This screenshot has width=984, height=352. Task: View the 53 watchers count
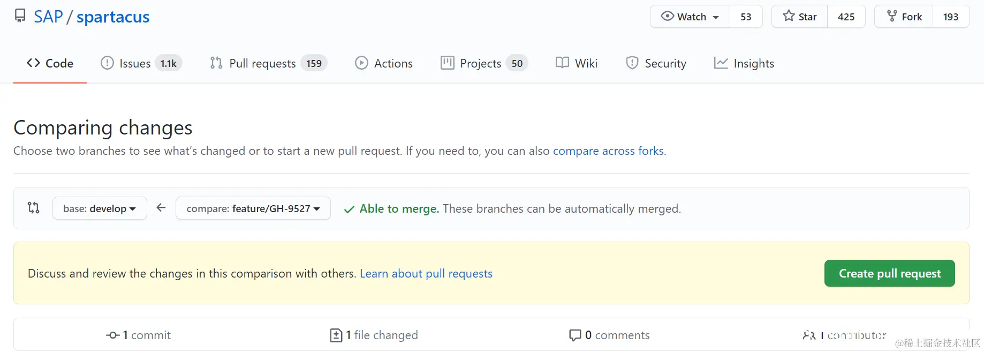(x=746, y=17)
